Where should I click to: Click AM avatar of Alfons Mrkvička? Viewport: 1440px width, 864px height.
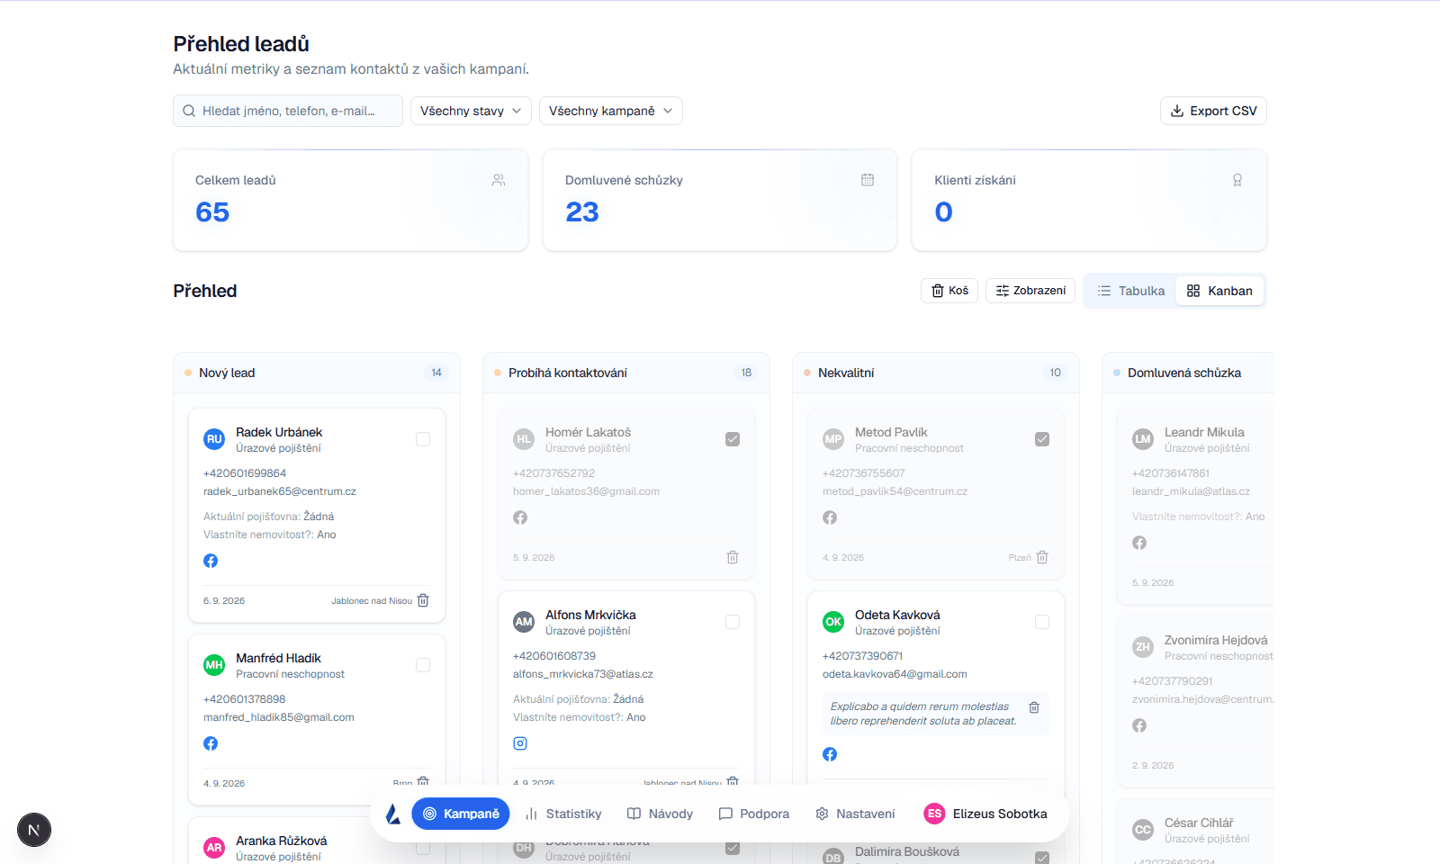tap(524, 622)
